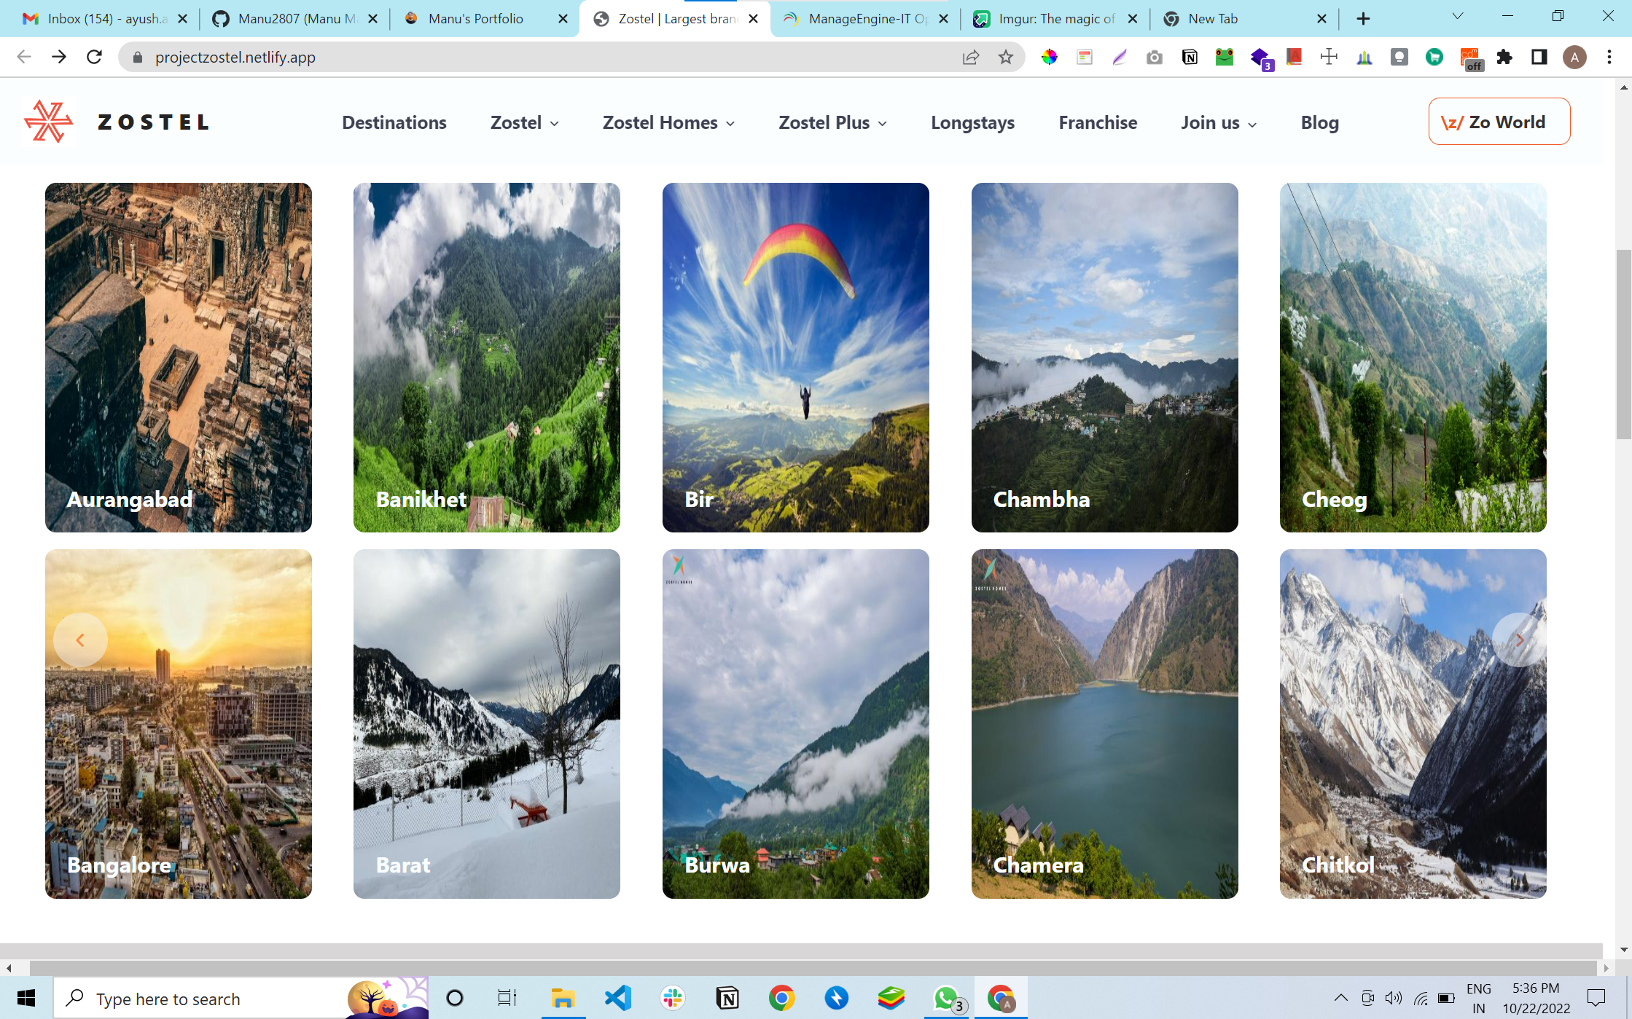The image size is (1632, 1019).
Task: Open the Join us dropdown
Action: click(1218, 122)
